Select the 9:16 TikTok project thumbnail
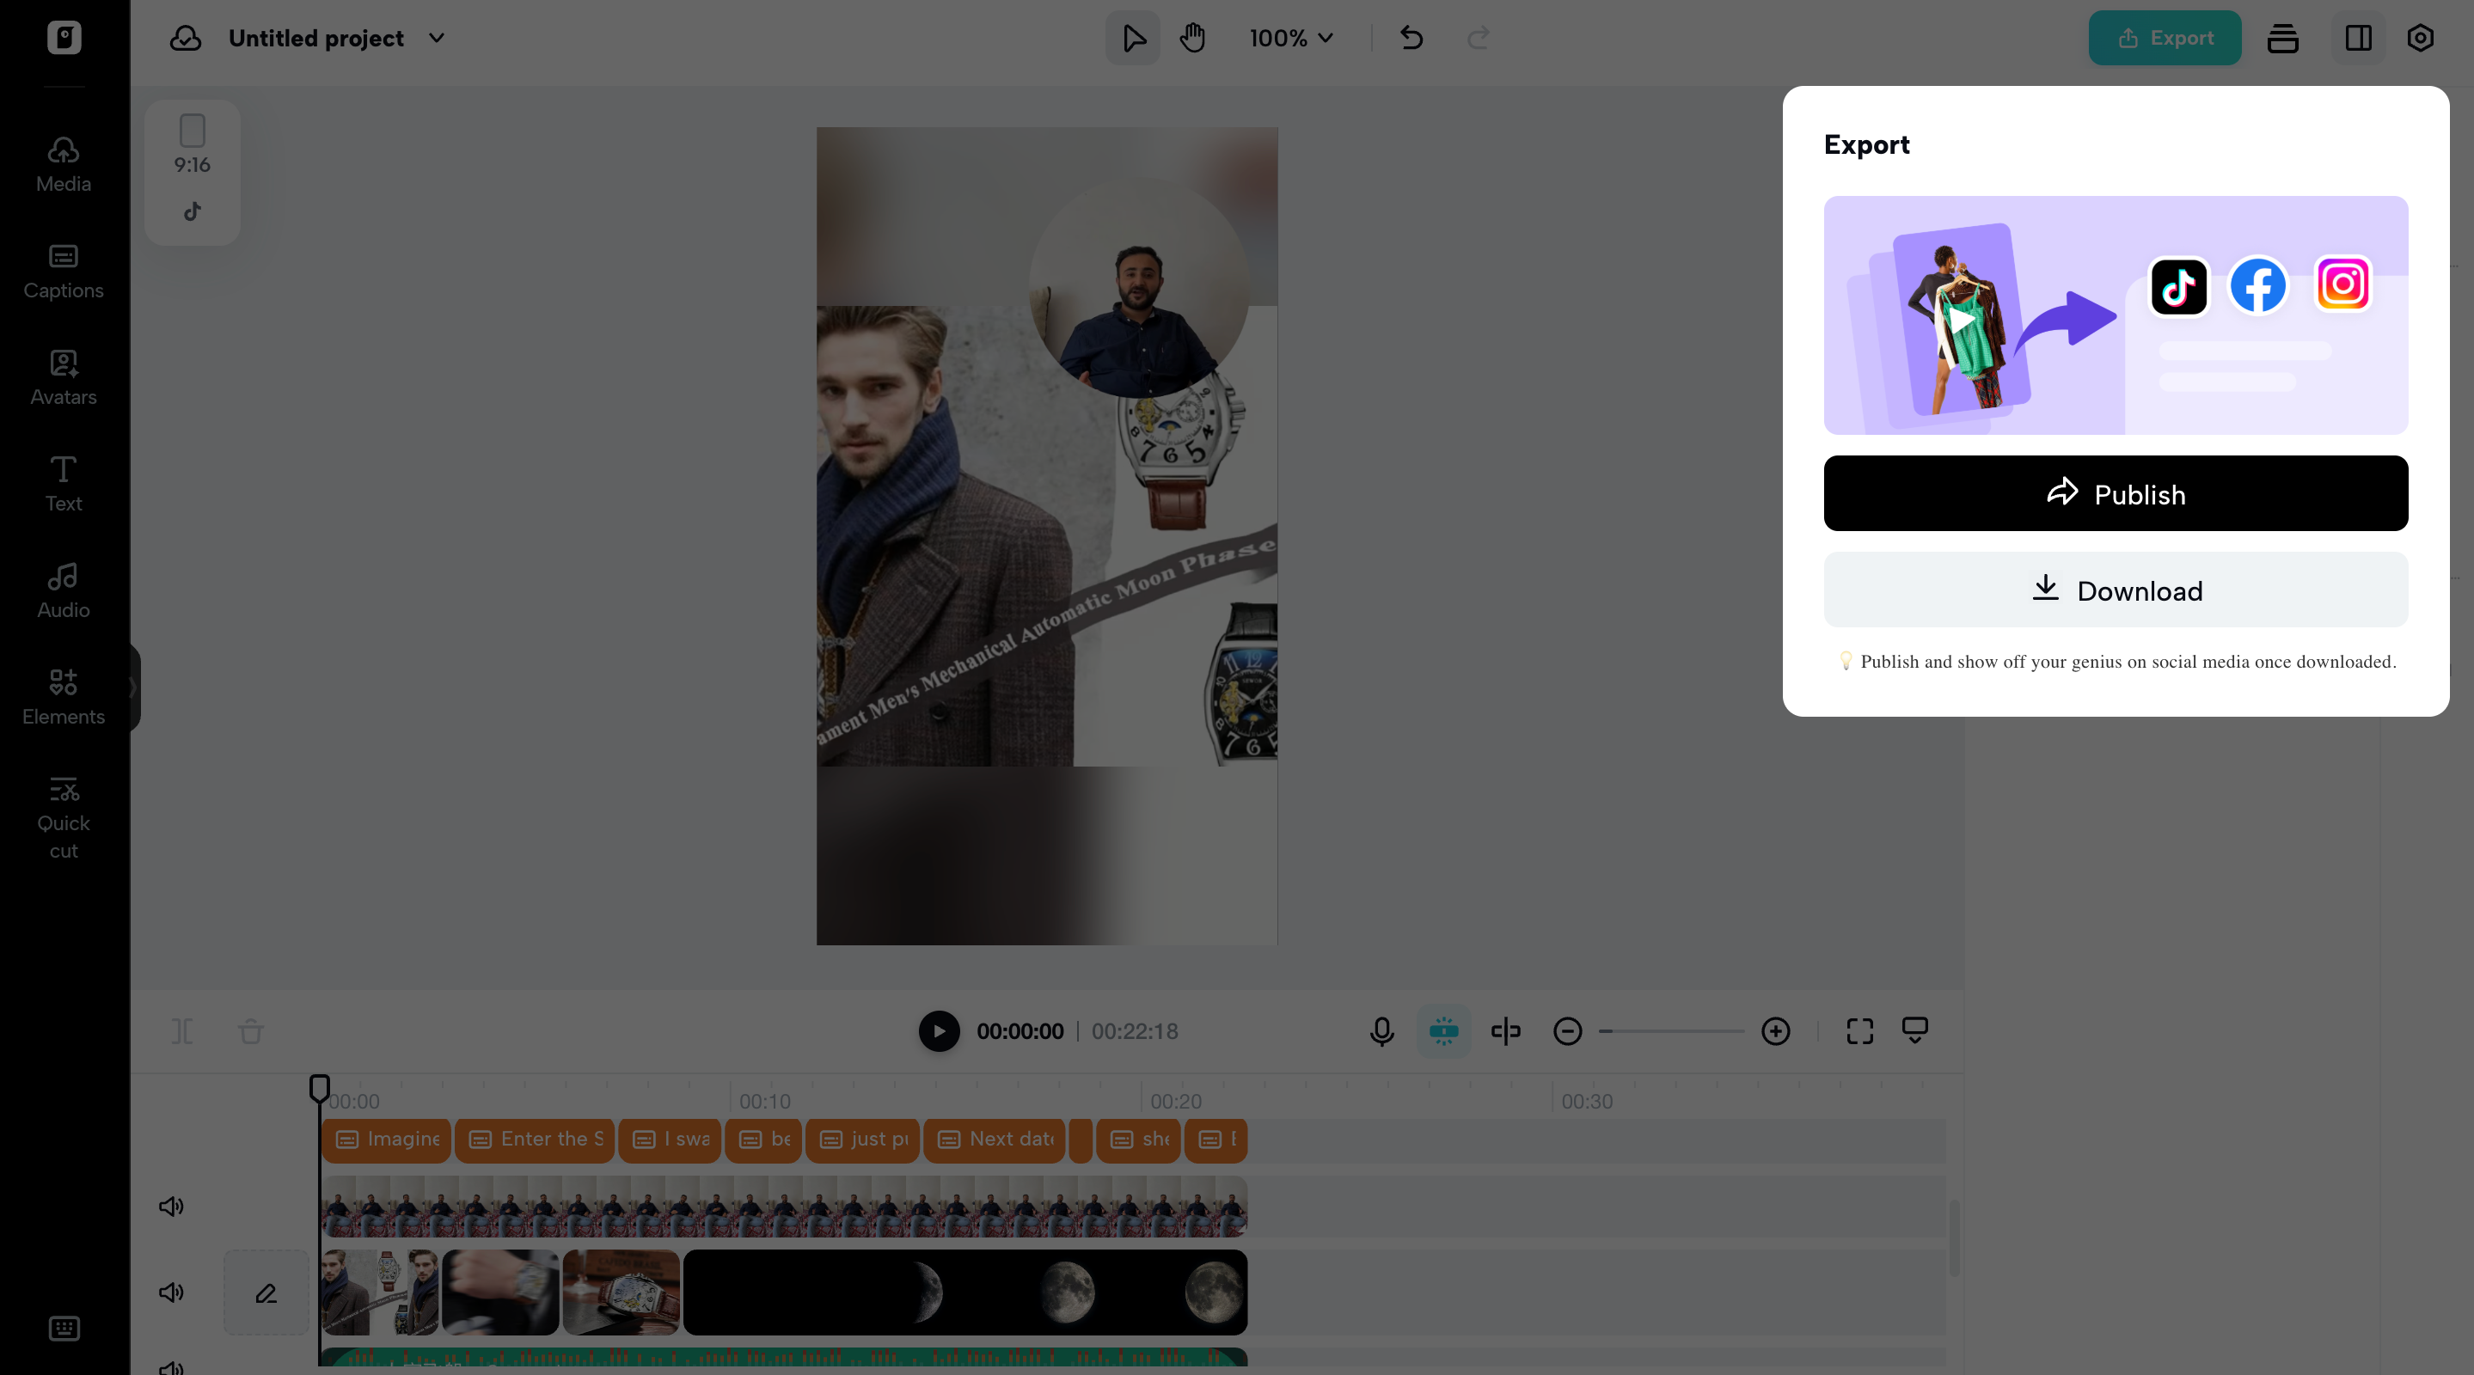The height and width of the screenshot is (1375, 2474). coord(192,173)
